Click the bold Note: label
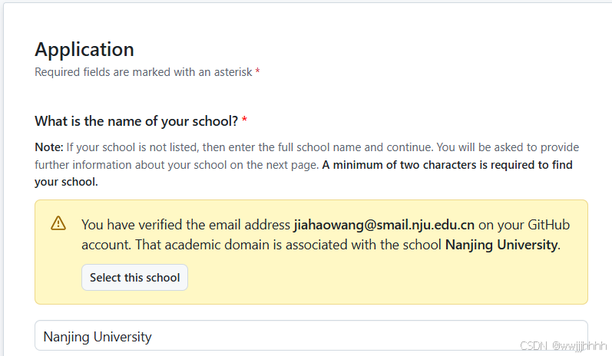The image size is (612, 356). (x=49, y=147)
